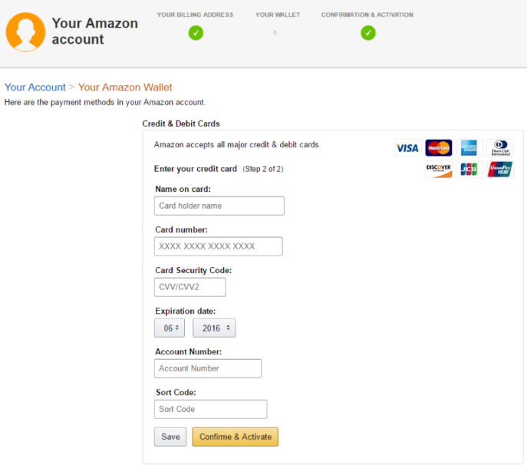The image size is (527, 465).
Task: Select the Your Billing Address step
Action: (x=195, y=15)
